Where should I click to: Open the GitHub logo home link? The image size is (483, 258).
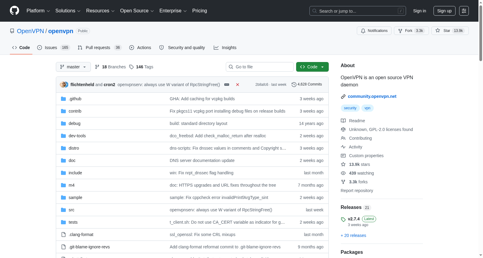coord(14,11)
